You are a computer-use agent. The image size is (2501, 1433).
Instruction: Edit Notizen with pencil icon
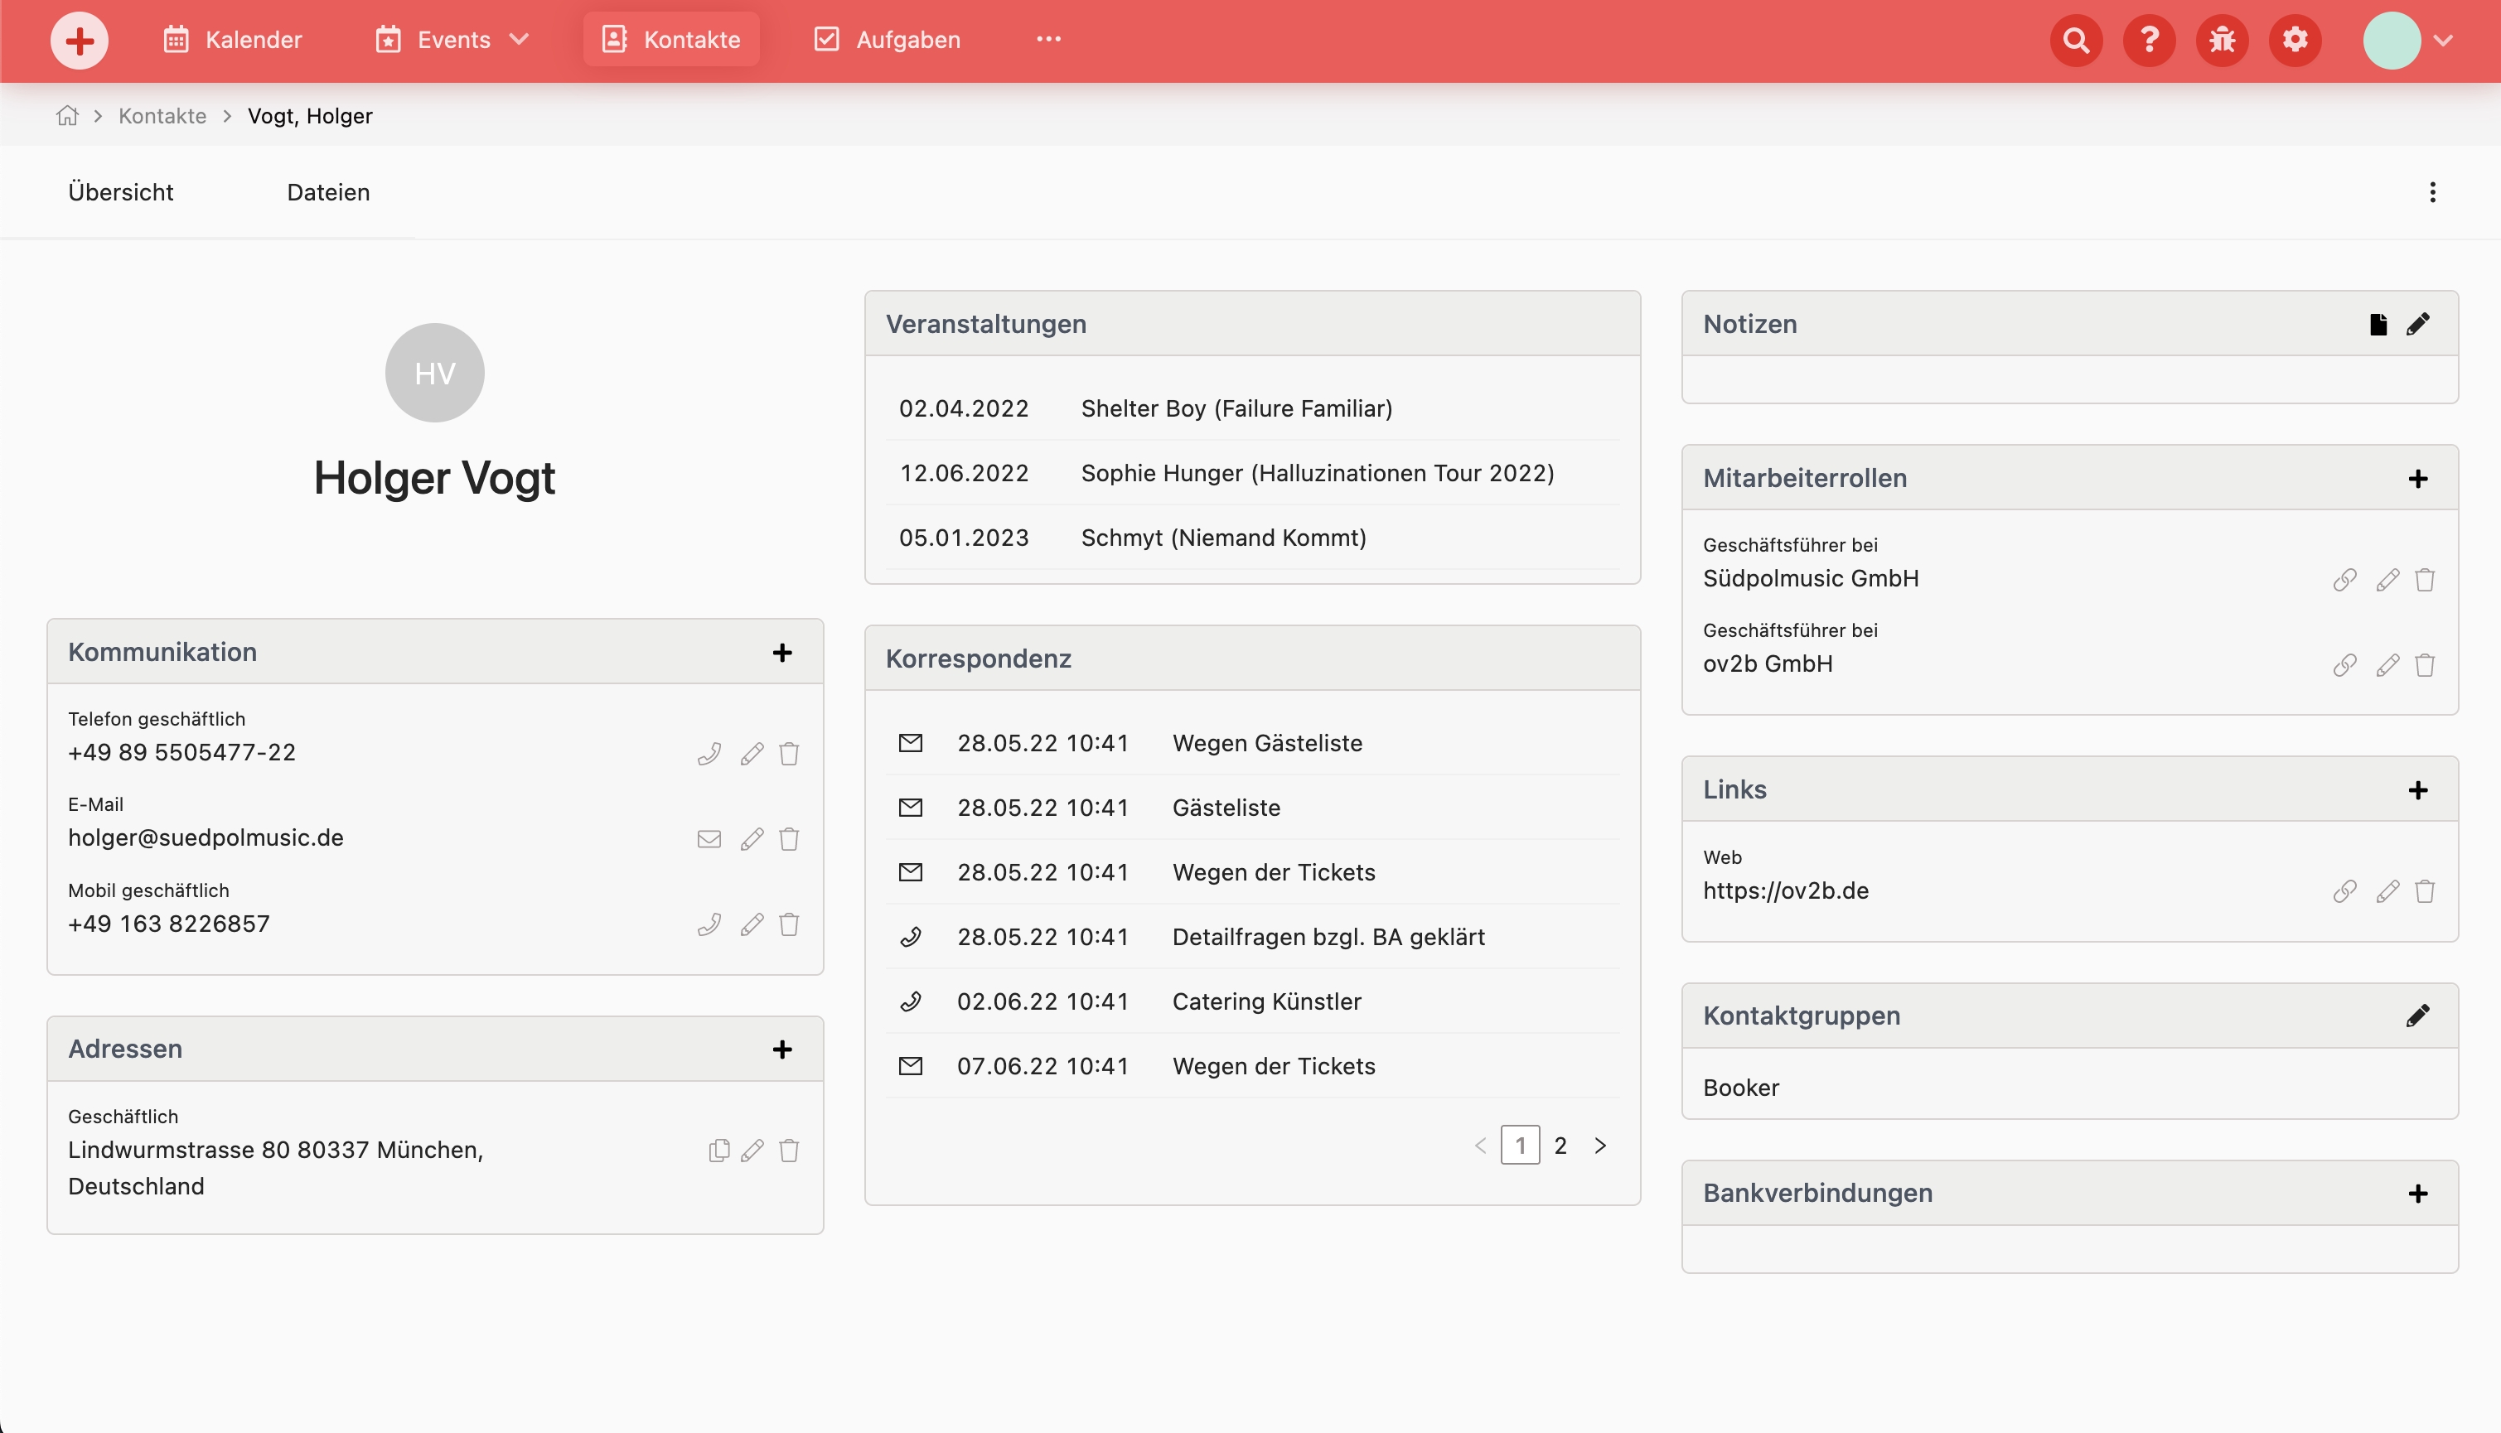click(2417, 325)
